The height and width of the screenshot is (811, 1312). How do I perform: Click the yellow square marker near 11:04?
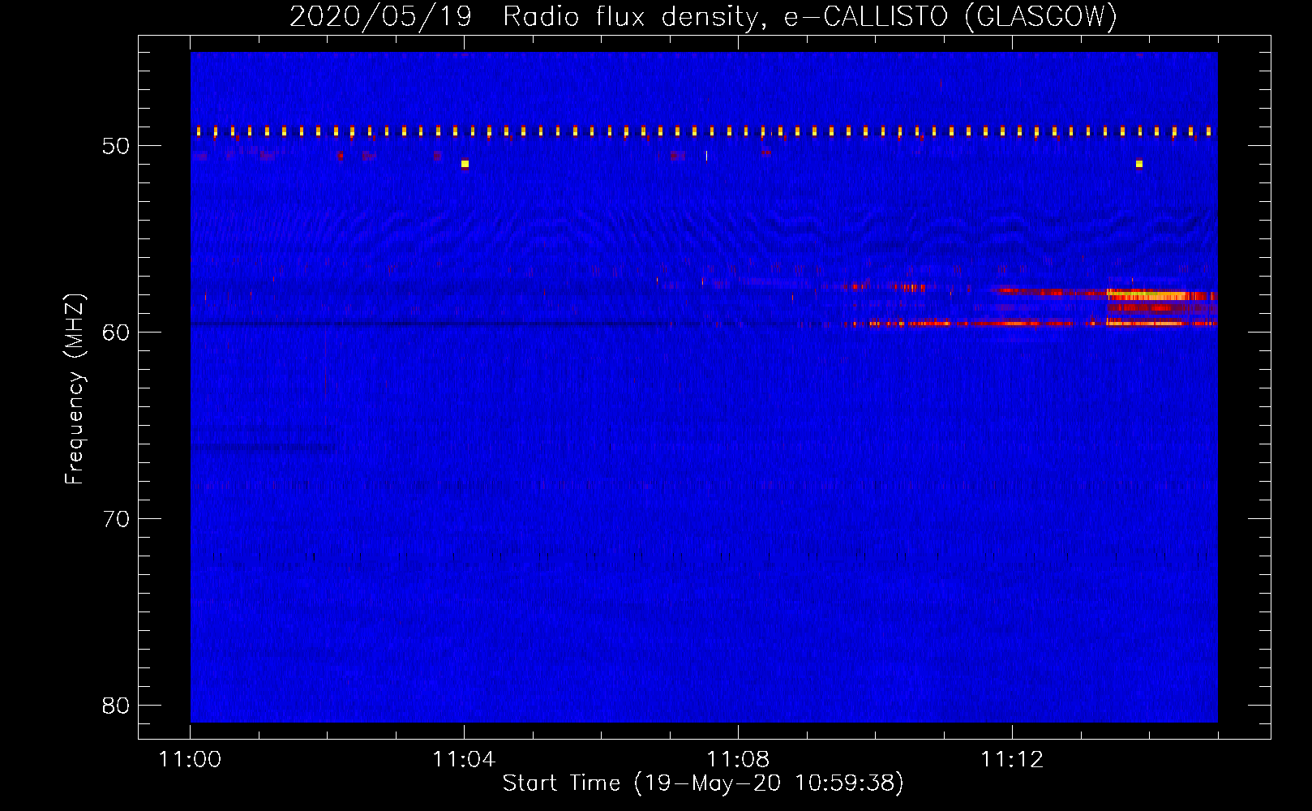pos(465,164)
